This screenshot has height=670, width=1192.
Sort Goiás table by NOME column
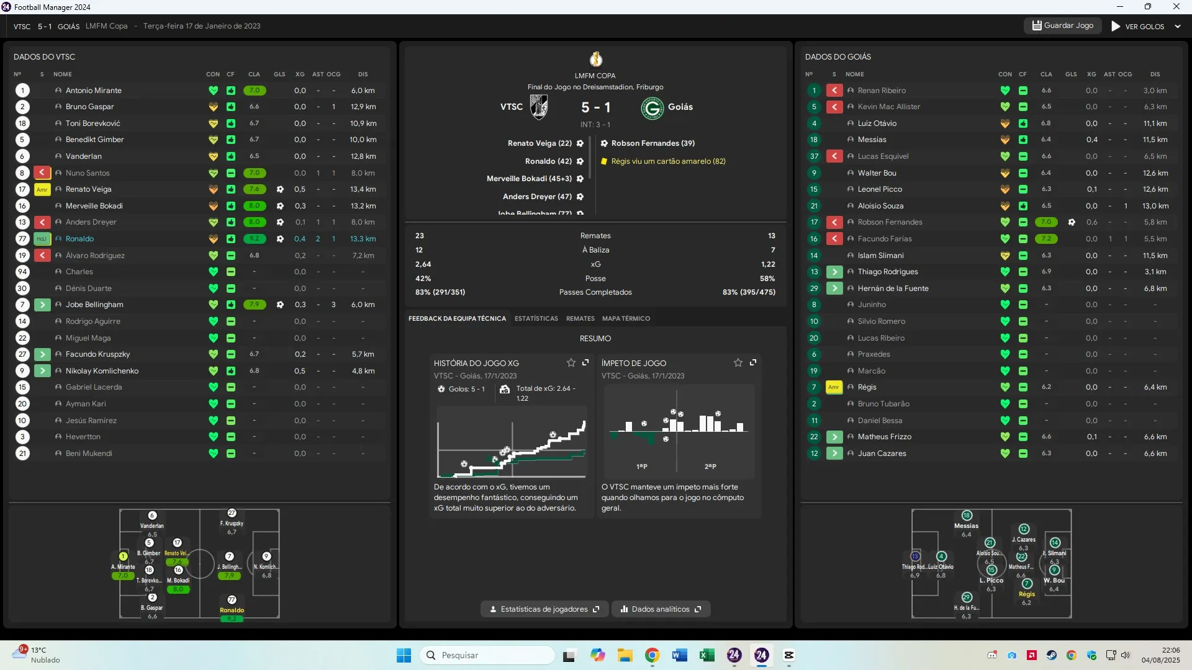pyautogui.click(x=854, y=74)
